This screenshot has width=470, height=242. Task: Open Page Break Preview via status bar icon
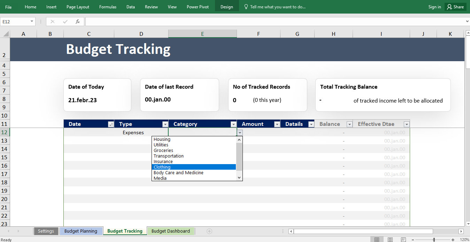403,239
